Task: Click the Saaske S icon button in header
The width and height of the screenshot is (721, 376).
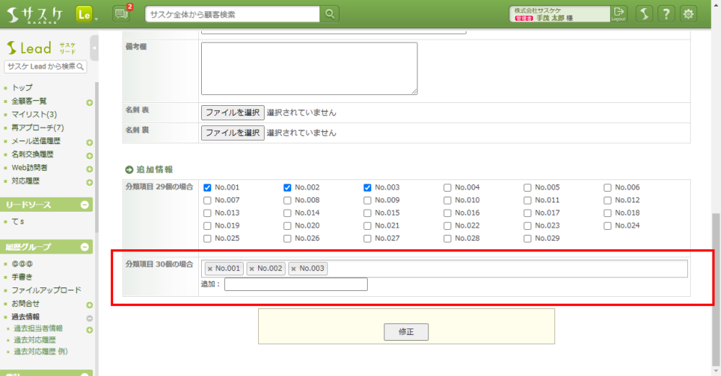Action: 645,14
